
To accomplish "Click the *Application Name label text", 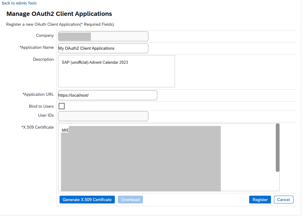I will click(x=36, y=48).
